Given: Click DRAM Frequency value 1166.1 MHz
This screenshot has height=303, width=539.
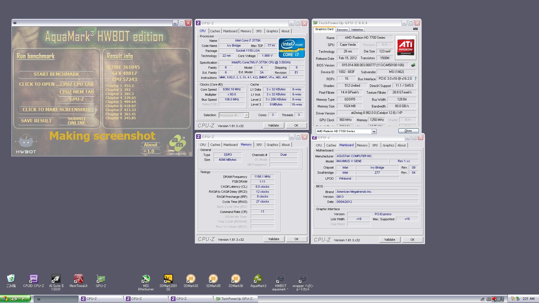Looking at the screenshot, I should click(262, 177).
